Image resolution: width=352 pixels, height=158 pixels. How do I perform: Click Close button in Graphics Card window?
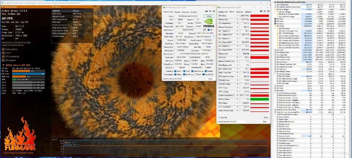210,79
